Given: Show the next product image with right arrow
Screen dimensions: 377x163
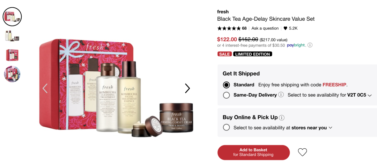Looking at the screenshot, I should tap(187, 88).
